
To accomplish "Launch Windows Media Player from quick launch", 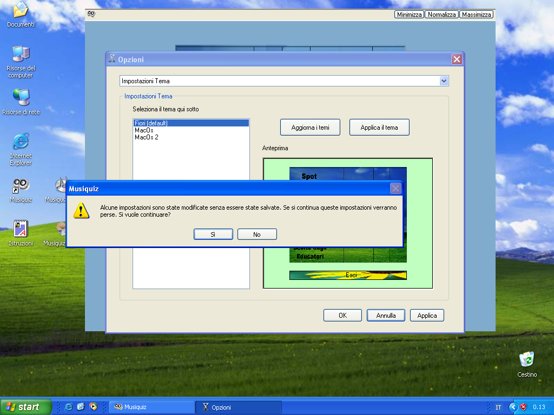I will 93,407.
